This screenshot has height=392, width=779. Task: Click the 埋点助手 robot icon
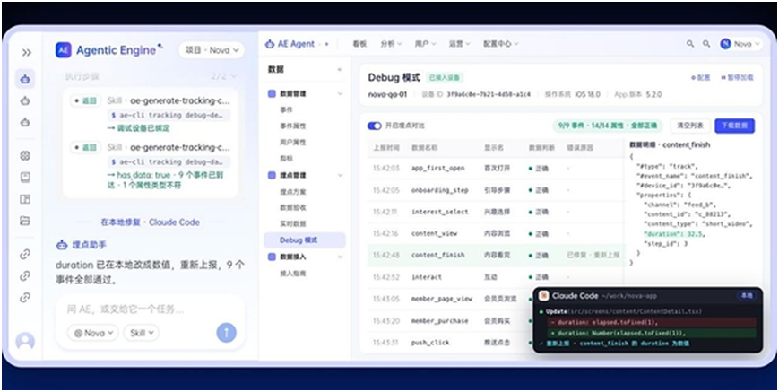point(62,245)
